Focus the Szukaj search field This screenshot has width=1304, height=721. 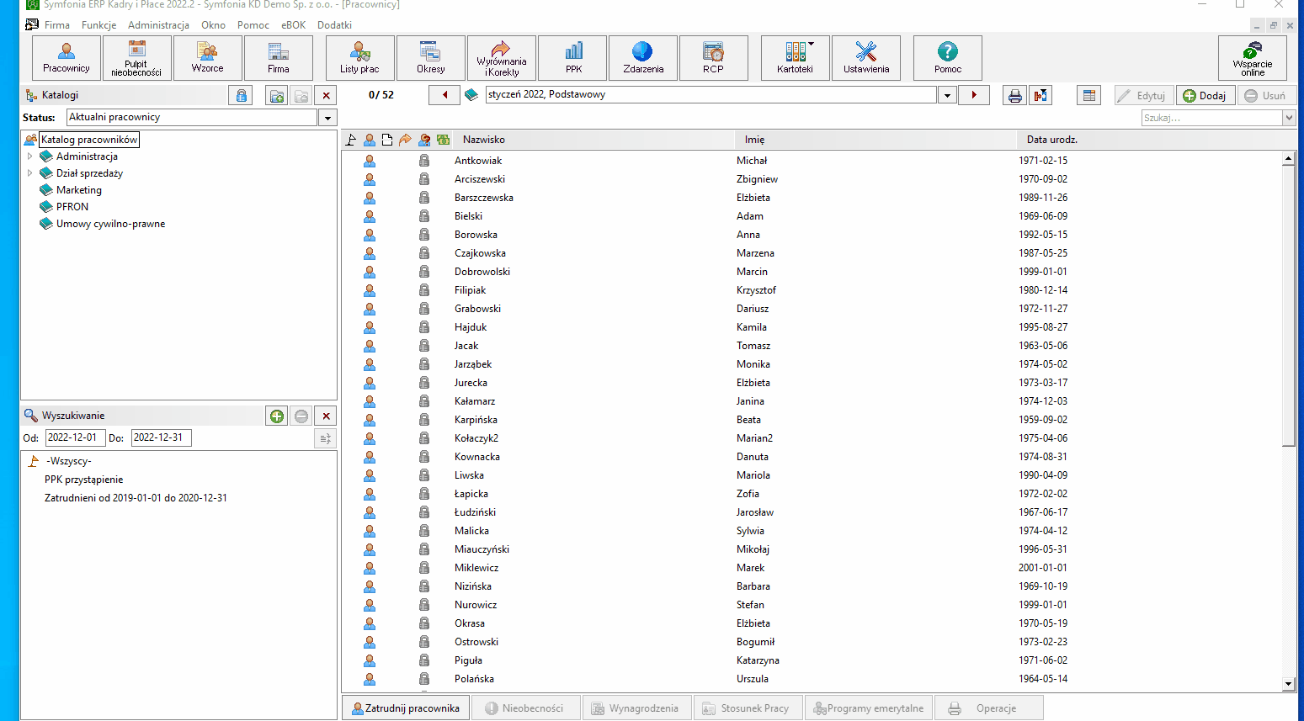point(1212,118)
